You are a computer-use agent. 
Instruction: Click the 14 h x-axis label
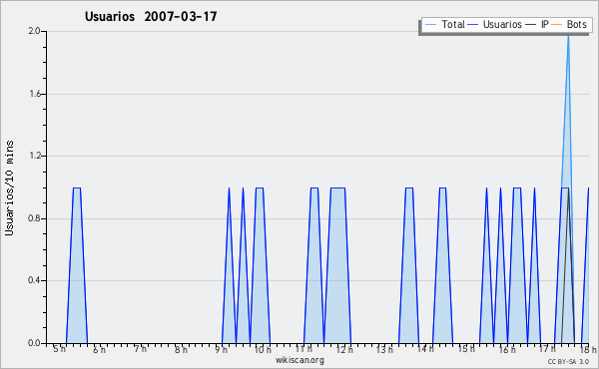pyautogui.click(x=425, y=349)
